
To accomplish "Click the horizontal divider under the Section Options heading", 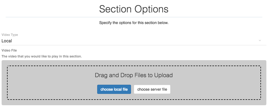I will coord(134,17).
